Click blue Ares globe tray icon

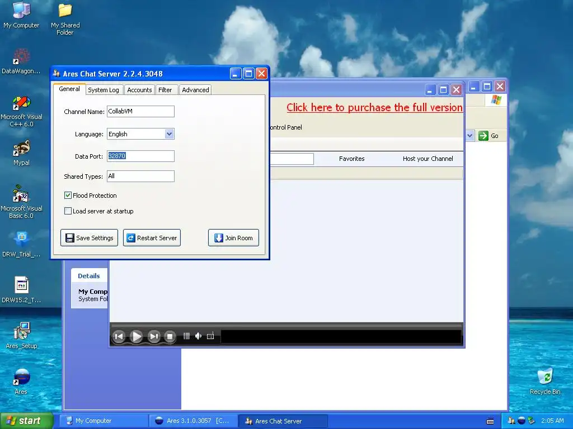(x=522, y=421)
